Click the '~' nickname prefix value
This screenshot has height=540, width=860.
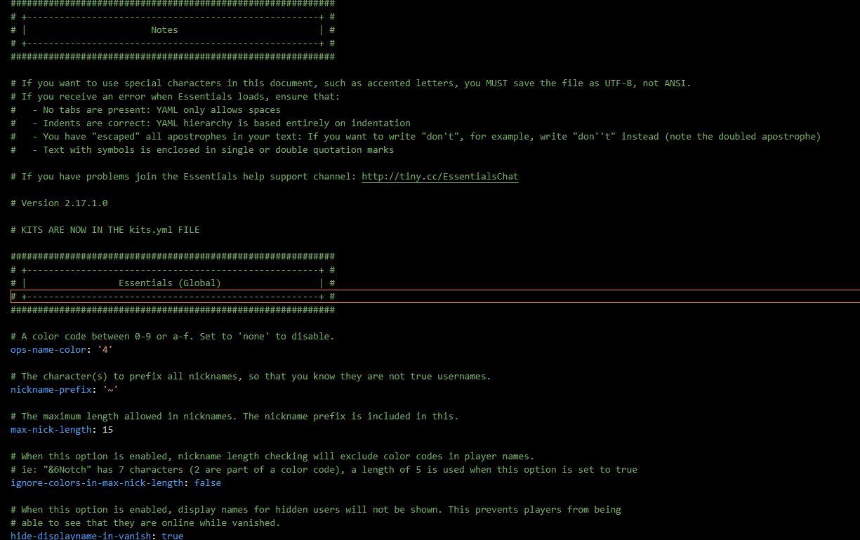(x=111, y=389)
